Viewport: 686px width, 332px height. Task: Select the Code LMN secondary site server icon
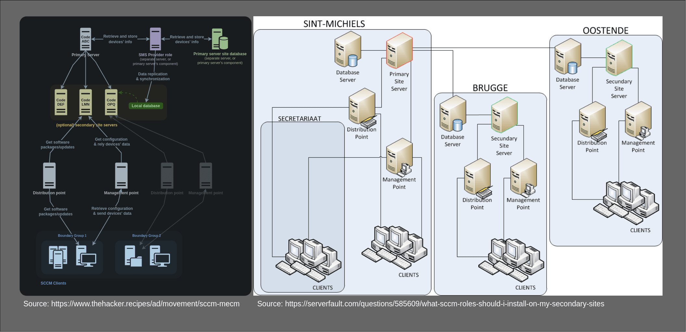(x=85, y=103)
